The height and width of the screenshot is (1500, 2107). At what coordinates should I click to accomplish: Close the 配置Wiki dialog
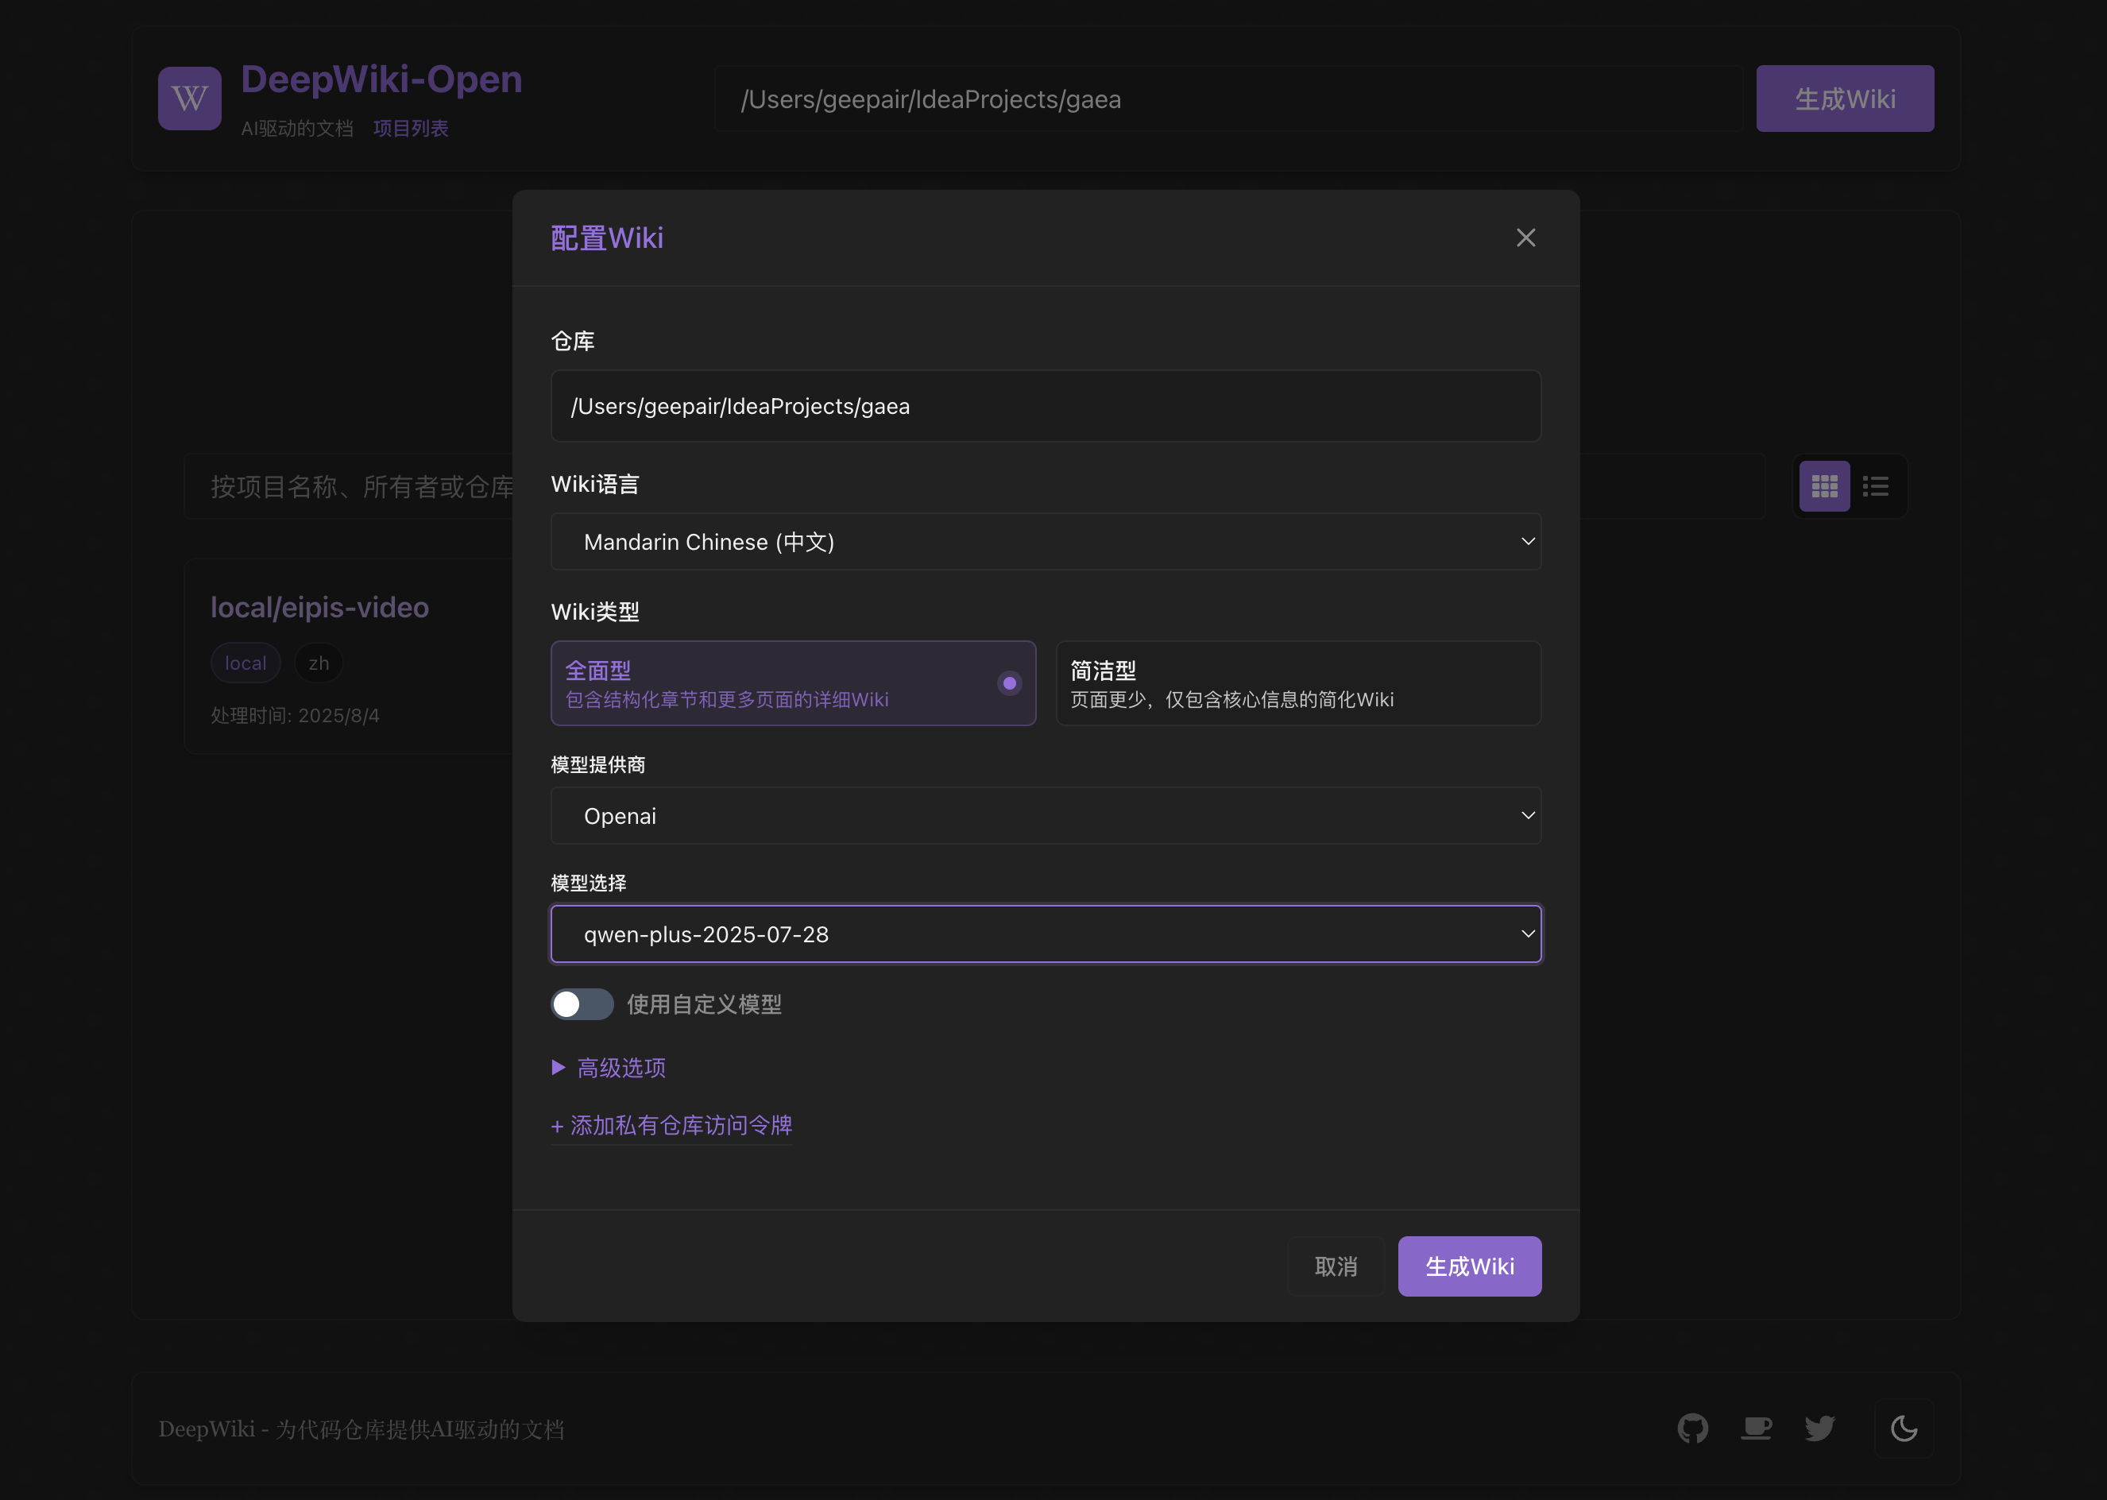1525,238
